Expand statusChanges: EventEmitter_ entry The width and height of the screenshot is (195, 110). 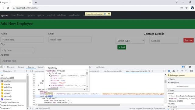point(50,85)
